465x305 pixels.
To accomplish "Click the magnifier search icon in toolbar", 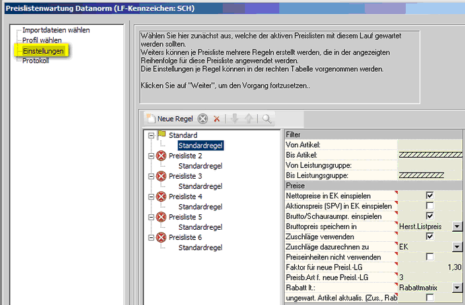I will pos(267,118).
